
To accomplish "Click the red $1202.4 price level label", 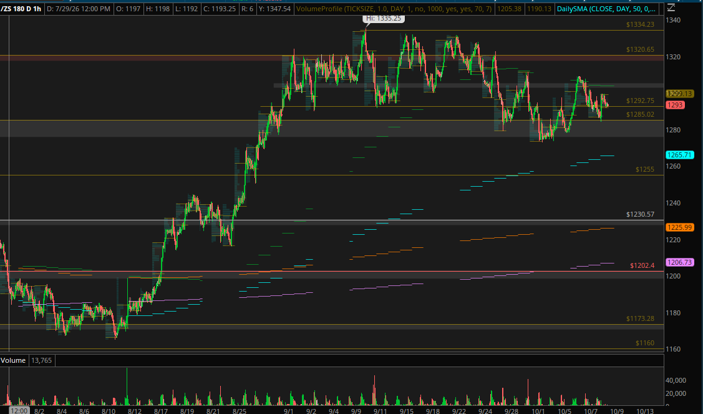I will [x=642, y=265].
